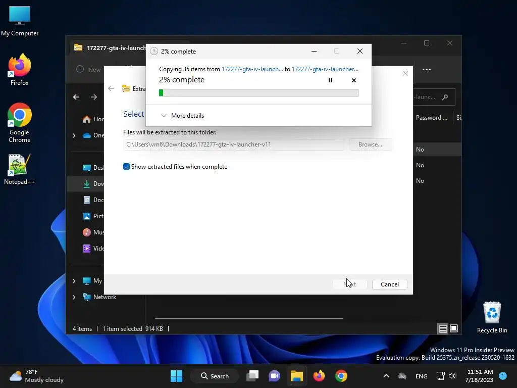The height and width of the screenshot is (388, 517).
Task: Open Home in Explorer sidebar
Action: click(x=93, y=119)
